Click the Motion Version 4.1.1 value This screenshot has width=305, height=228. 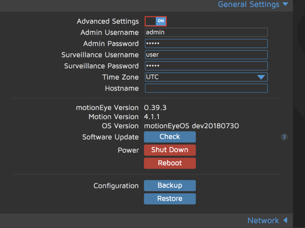(x=152, y=117)
